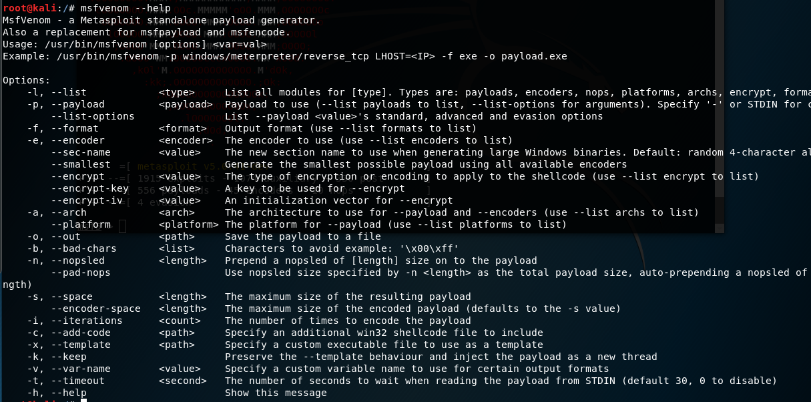
Task: Click the --encoder-space option flag
Action: pyautogui.click(x=95, y=309)
